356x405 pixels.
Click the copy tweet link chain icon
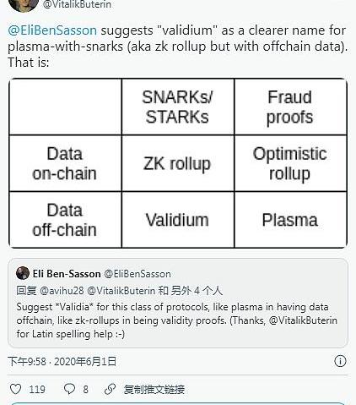[110, 389]
